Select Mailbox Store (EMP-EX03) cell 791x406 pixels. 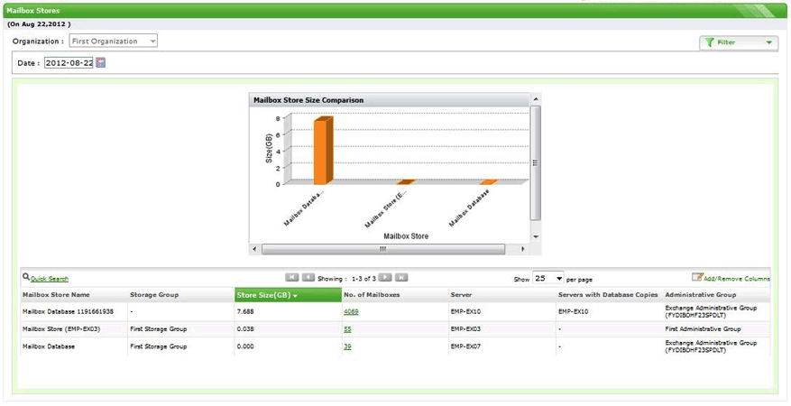click(x=61, y=328)
